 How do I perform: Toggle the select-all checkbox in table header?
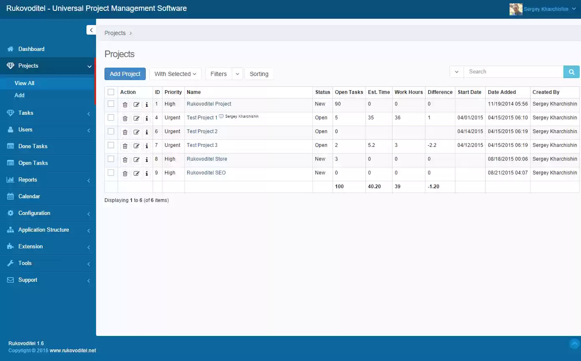click(x=111, y=92)
